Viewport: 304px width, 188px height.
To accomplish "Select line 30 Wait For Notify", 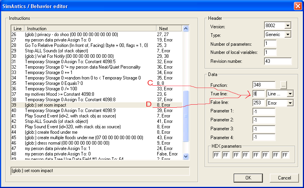I will click(96, 56).
